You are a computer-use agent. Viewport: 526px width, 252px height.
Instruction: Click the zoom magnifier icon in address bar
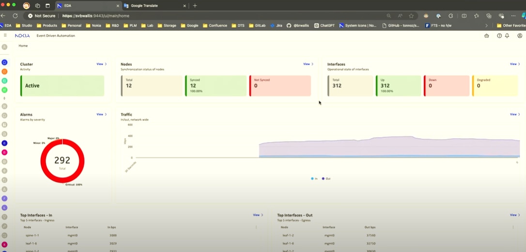(x=389, y=16)
